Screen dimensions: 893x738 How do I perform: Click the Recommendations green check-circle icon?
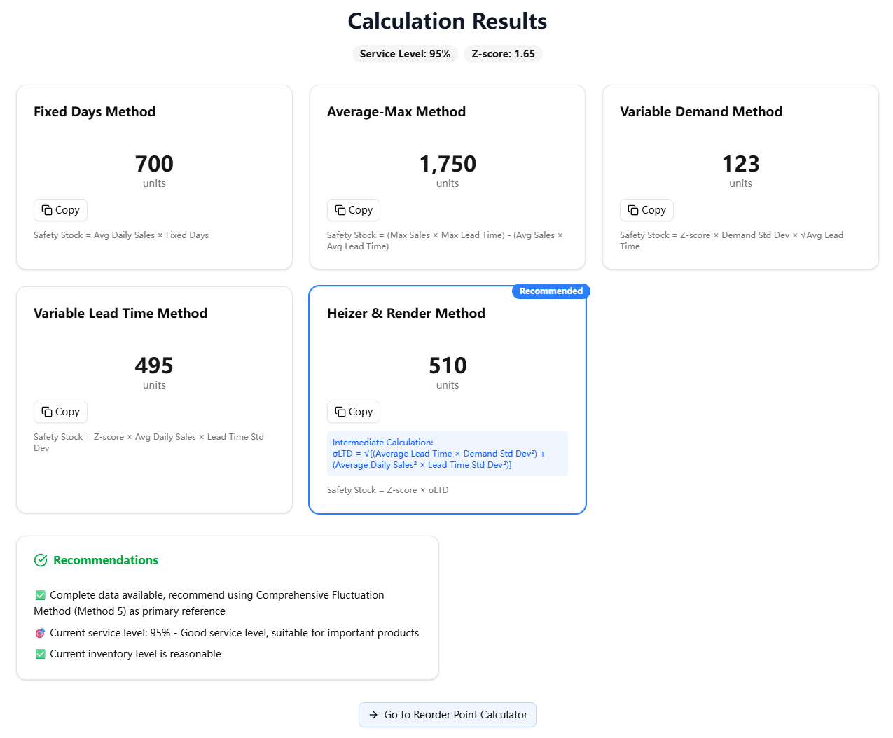41,560
